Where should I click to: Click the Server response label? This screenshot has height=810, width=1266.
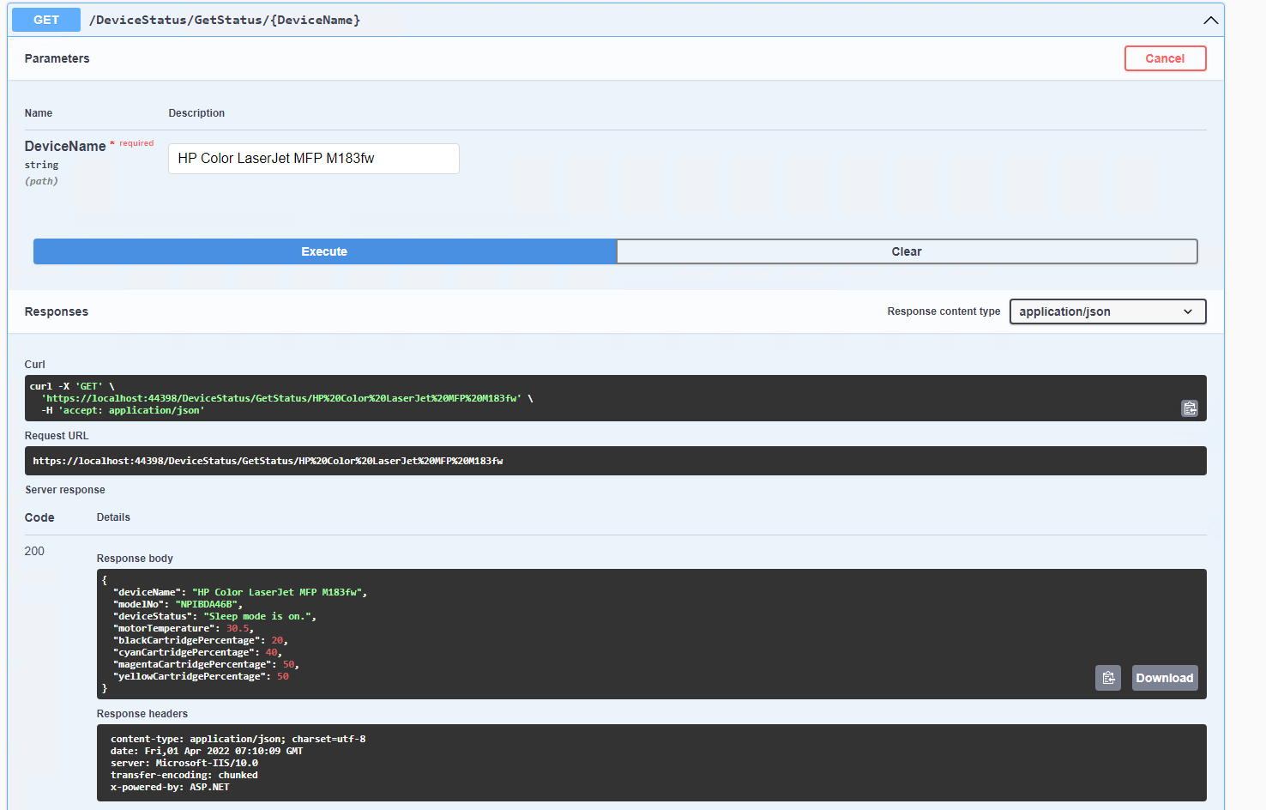tap(65, 490)
